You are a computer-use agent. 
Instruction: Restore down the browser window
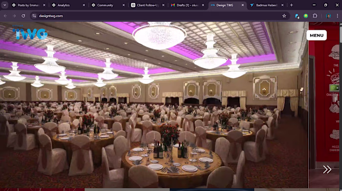click(x=325, y=5)
